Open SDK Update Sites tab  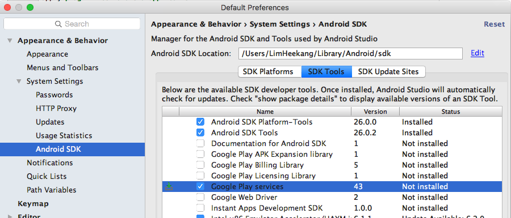pyautogui.click(x=388, y=72)
